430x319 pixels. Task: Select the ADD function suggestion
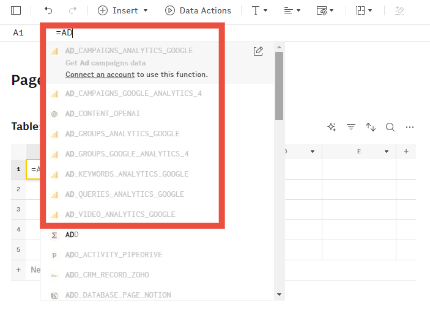coord(72,235)
